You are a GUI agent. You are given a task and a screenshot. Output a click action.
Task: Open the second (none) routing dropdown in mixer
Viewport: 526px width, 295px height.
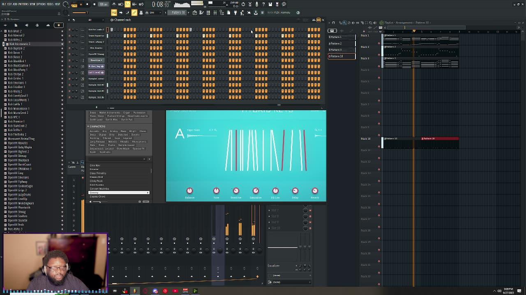tap(290, 282)
